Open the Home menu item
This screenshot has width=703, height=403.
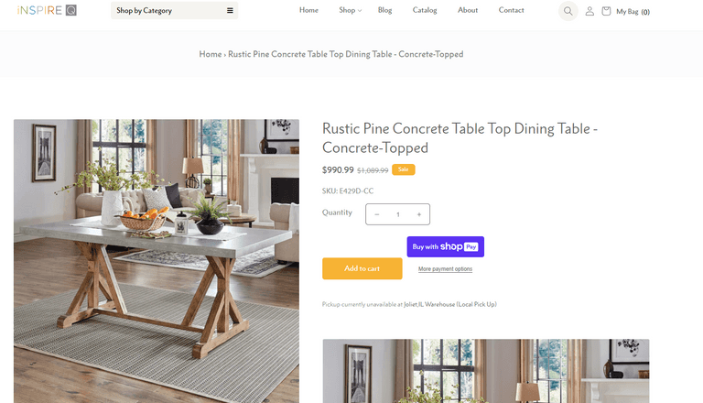click(x=308, y=10)
